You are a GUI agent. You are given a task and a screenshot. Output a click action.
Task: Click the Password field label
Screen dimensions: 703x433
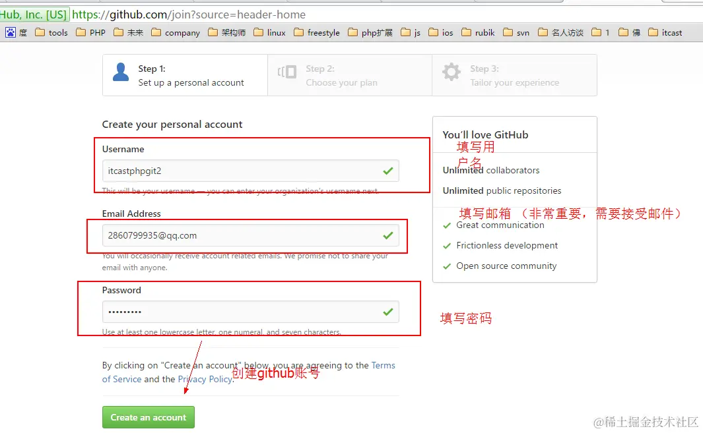(x=121, y=290)
